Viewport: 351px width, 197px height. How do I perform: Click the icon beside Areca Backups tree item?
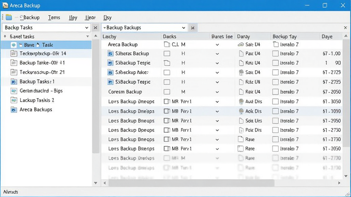click(x=14, y=110)
